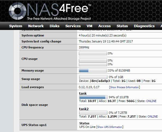Click the NAS4Free circular logo icon
Image resolution: width=162 pixels, height=132 pixels.
(17, 11)
